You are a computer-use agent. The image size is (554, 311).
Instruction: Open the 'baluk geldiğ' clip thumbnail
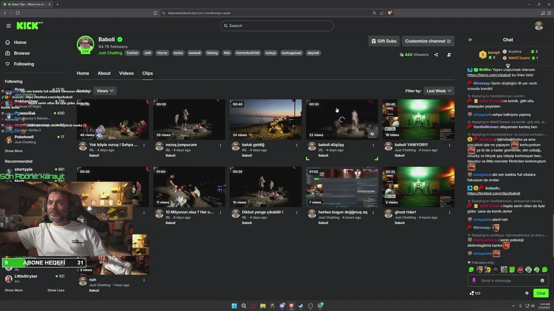[266, 120]
